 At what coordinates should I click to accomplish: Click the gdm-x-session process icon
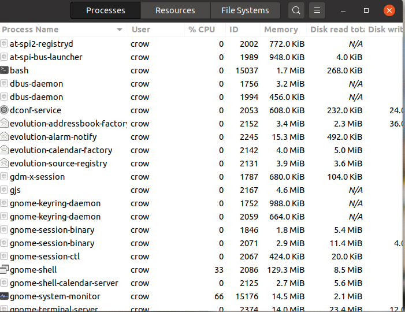tap(4, 177)
